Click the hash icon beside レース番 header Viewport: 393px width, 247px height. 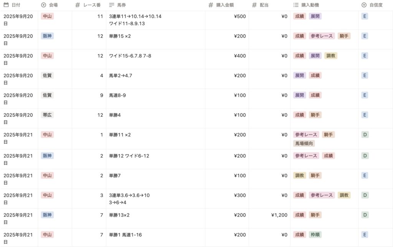(78, 5)
